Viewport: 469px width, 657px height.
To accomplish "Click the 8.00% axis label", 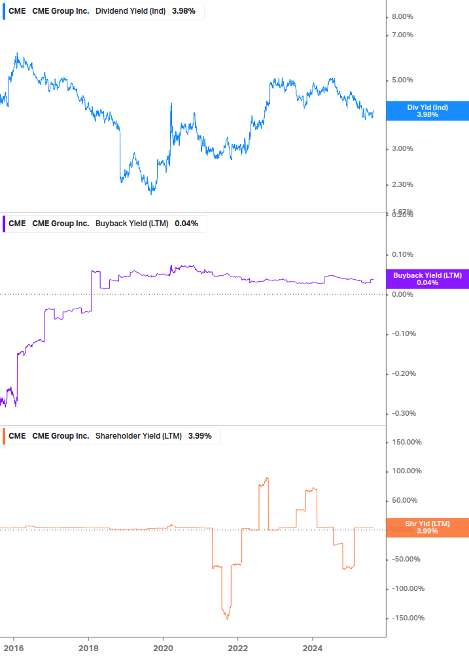I will (402, 17).
